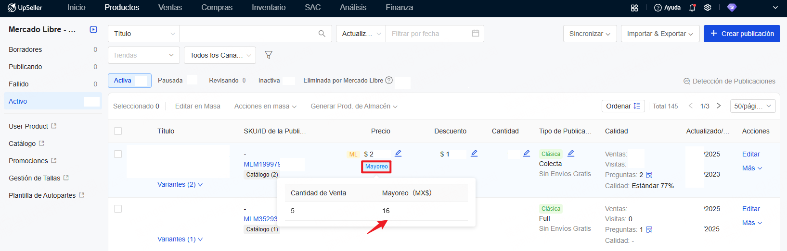Open calendar icon in date filter
Image resolution: width=787 pixels, height=251 pixels.
click(x=476, y=34)
